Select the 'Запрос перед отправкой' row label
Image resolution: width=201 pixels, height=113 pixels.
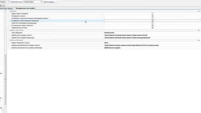pyautogui.click(x=20, y=13)
